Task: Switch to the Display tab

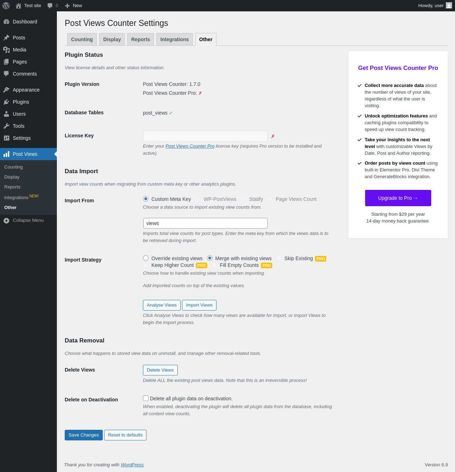Action: (112, 39)
